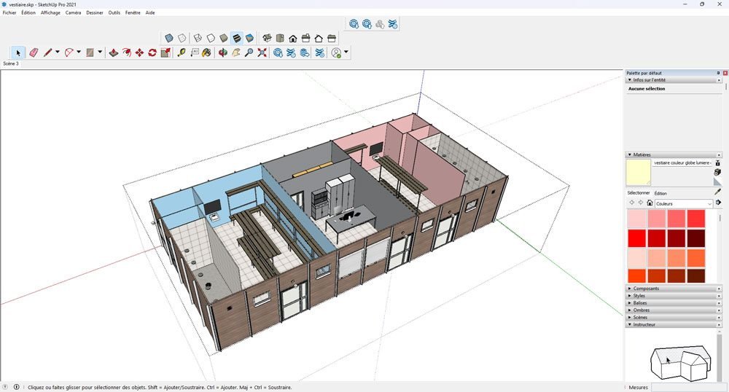Activate the Line pencil tool
729x392 pixels.
[x=47, y=53]
